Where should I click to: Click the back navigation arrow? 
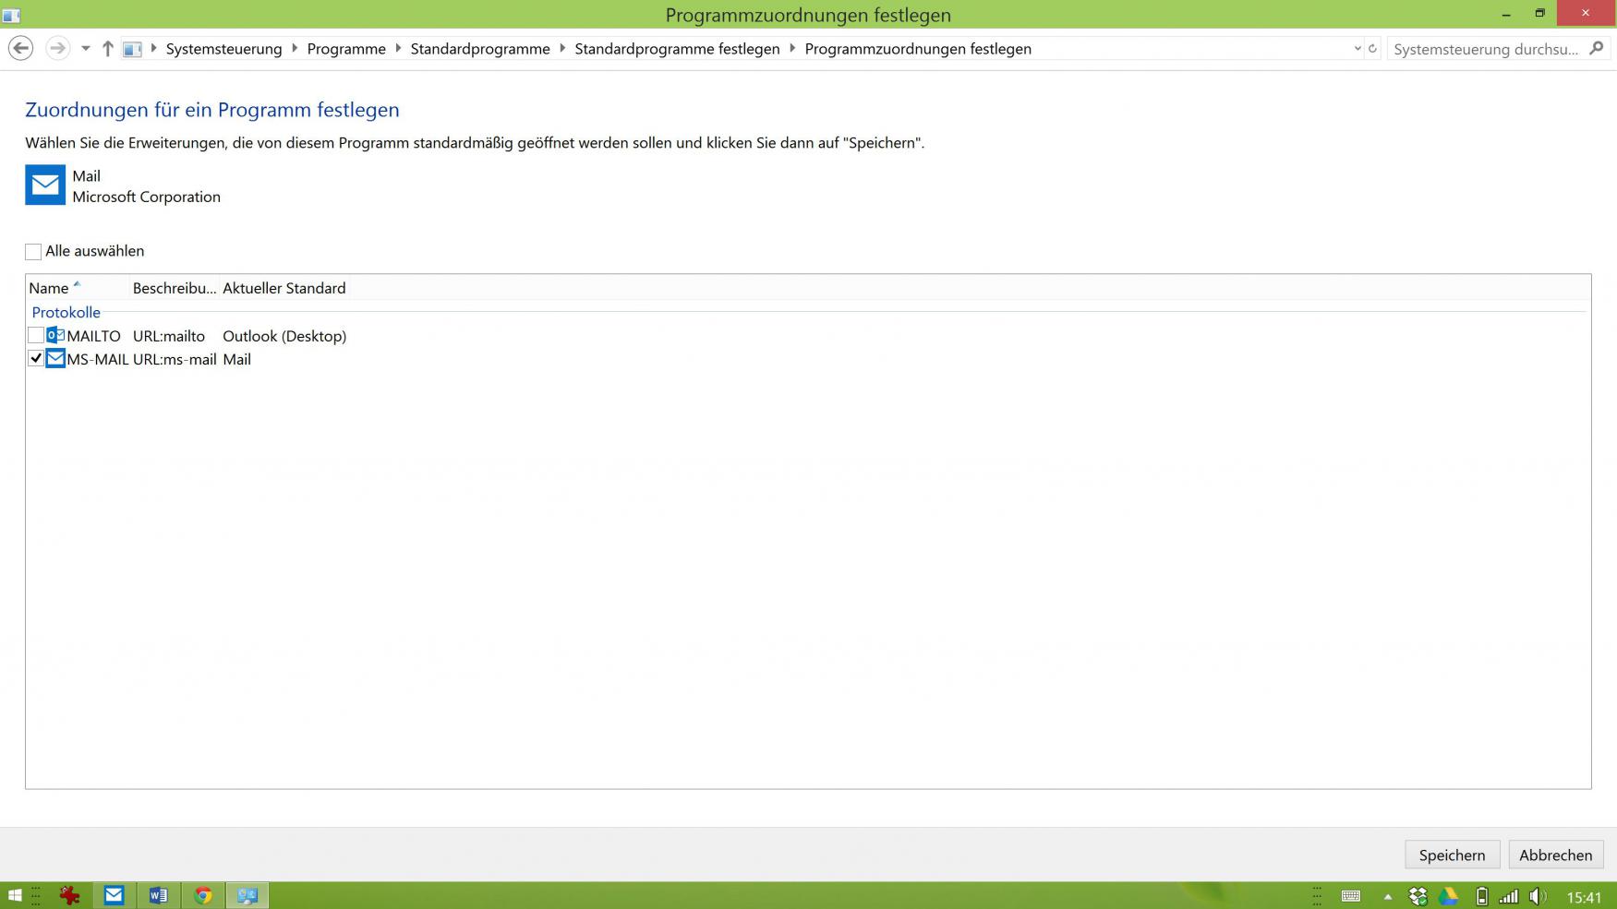[20, 48]
